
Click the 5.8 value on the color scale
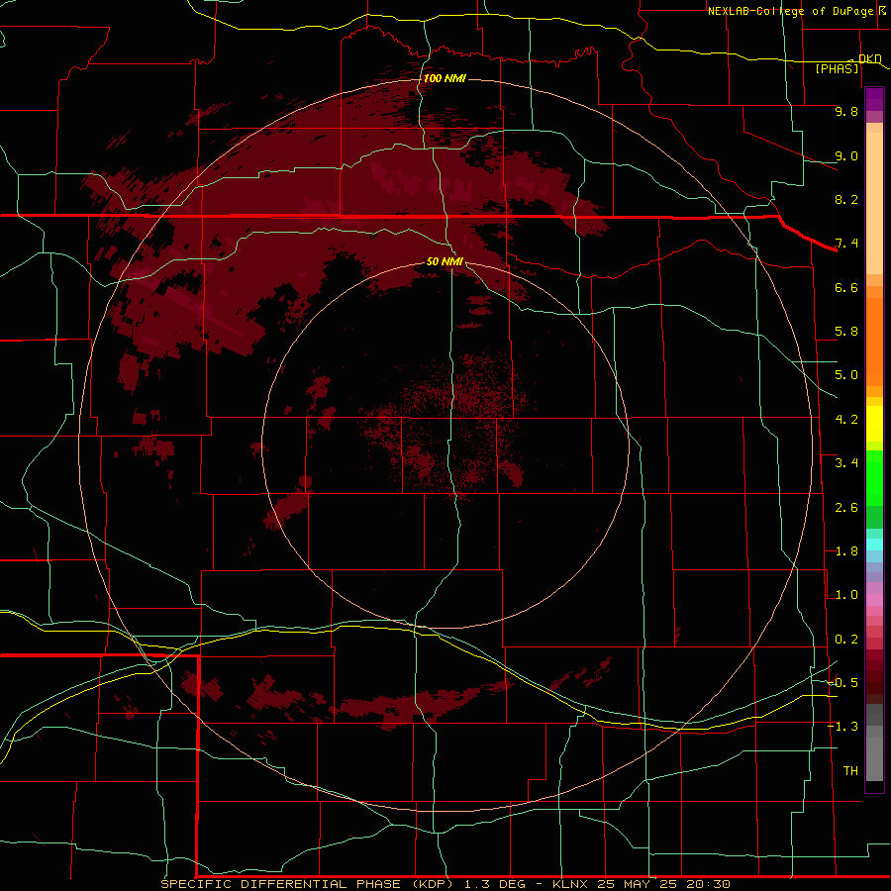click(846, 332)
